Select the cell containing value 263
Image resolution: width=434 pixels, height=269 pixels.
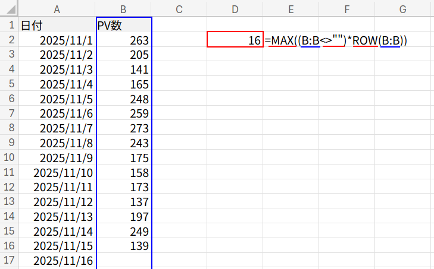pos(124,40)
